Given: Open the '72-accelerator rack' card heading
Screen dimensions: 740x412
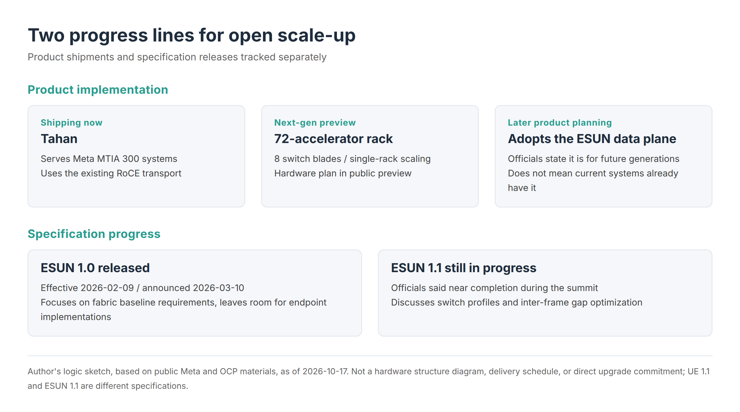Looking at the screenshot, I should pos(333,139).
